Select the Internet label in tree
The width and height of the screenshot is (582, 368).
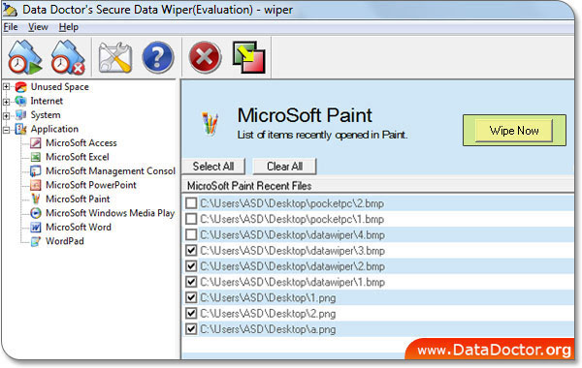[47, 101]
